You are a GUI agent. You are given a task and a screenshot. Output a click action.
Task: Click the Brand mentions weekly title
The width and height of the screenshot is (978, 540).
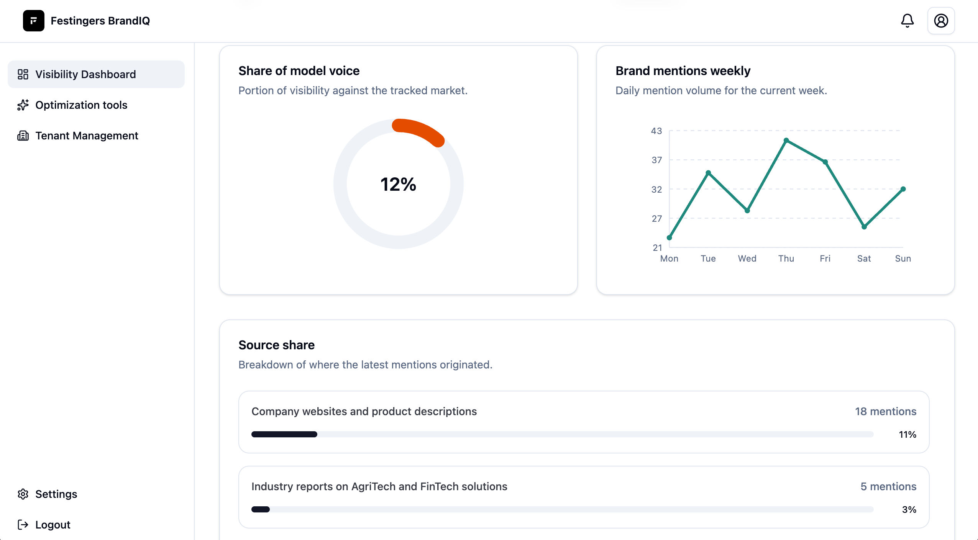click(683, 70)
